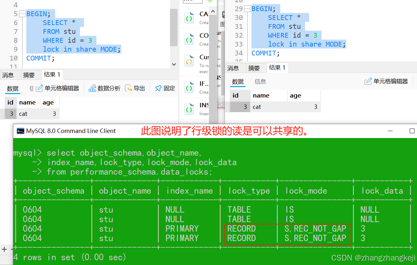This screenshot has width=417, height=265.
Task: Click the lock_mode header in terminal
Action: coord(306,191)
